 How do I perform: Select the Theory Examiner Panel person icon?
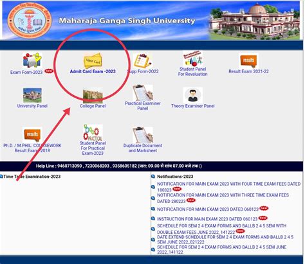coord(192,95)
